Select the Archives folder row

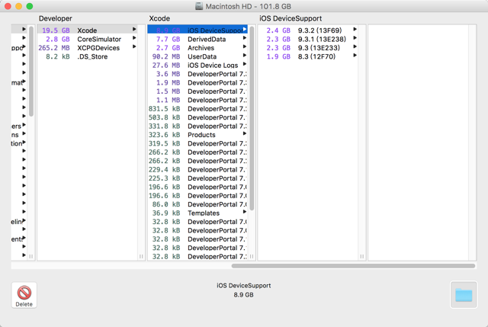coord(197,47)
